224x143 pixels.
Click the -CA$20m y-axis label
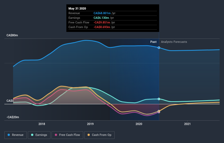point(13,117)
